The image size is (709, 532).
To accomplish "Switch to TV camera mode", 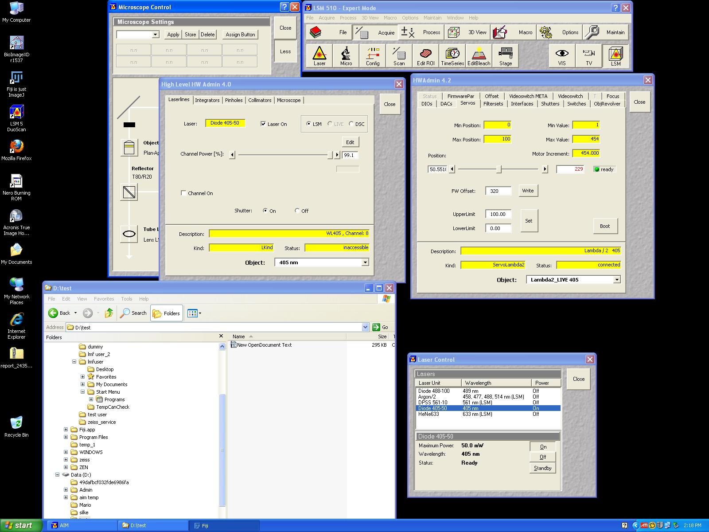I will click(589, 56).
